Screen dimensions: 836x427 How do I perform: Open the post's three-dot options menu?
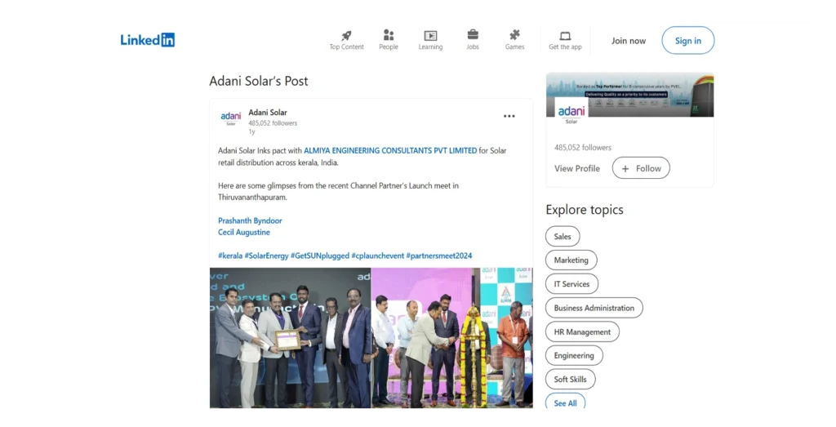click(509, 116)
